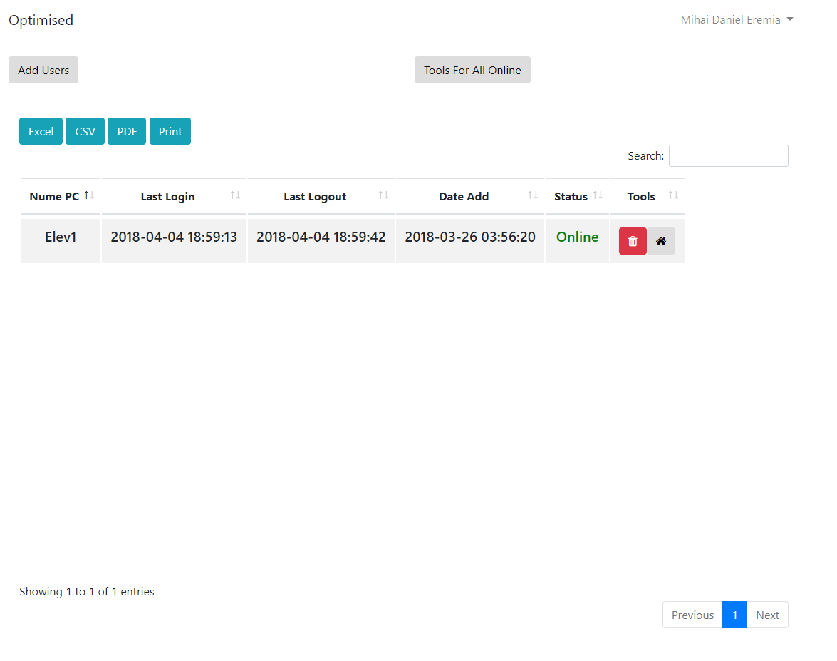Export table to Excel

[41, 131]
